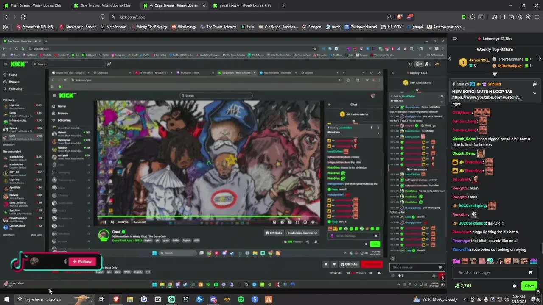This screenshot has height=305, width=543.
Task: Bookmark this page with the bookmark icon
Action: pos(102,17)
